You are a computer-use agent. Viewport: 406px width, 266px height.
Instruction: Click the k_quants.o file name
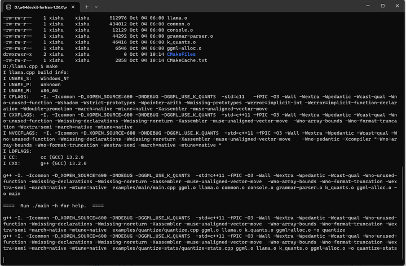click(x=181, y=42)
